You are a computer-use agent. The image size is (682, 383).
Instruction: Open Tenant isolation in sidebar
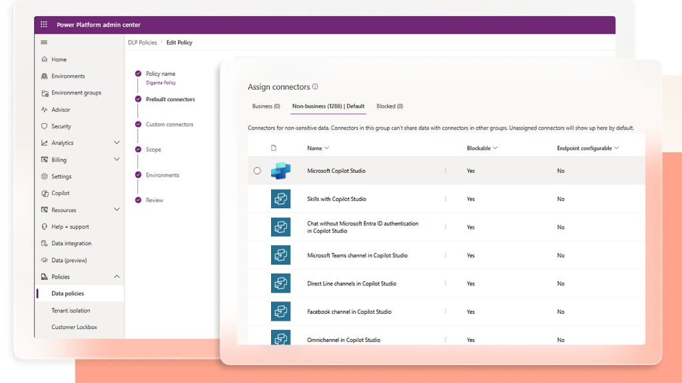pos(81,311)
